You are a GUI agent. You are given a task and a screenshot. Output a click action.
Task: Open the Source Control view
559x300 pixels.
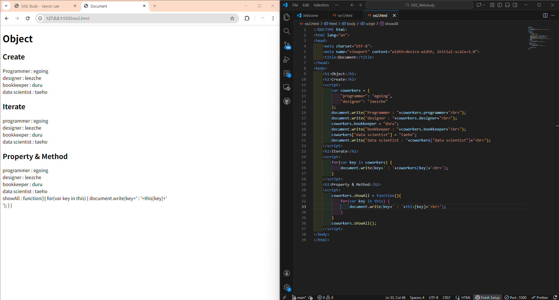tap(287, 45)
